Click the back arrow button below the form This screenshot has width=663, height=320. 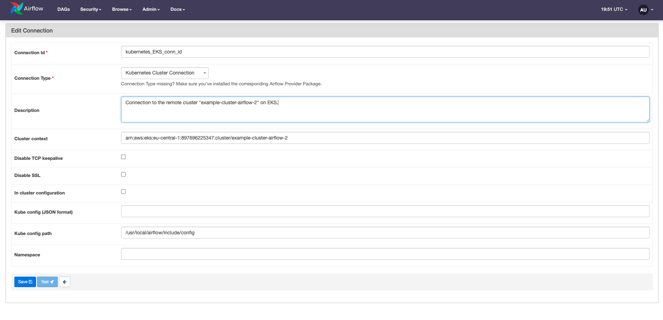pos(64,282)
